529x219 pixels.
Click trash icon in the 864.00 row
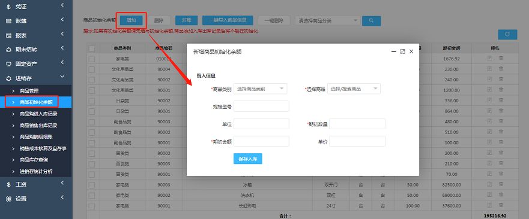click(x=501, y=111)
